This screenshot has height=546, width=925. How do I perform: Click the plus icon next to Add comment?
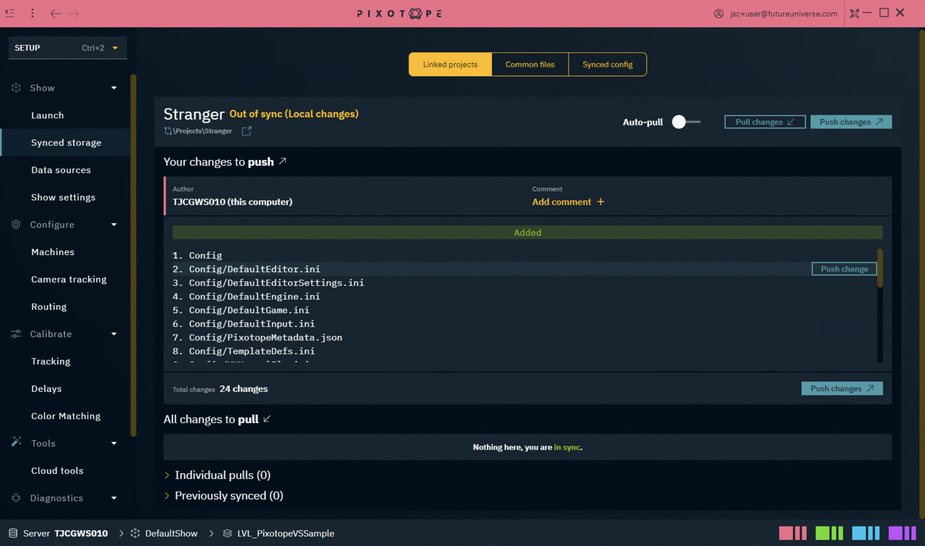click(x=601, y=202)
